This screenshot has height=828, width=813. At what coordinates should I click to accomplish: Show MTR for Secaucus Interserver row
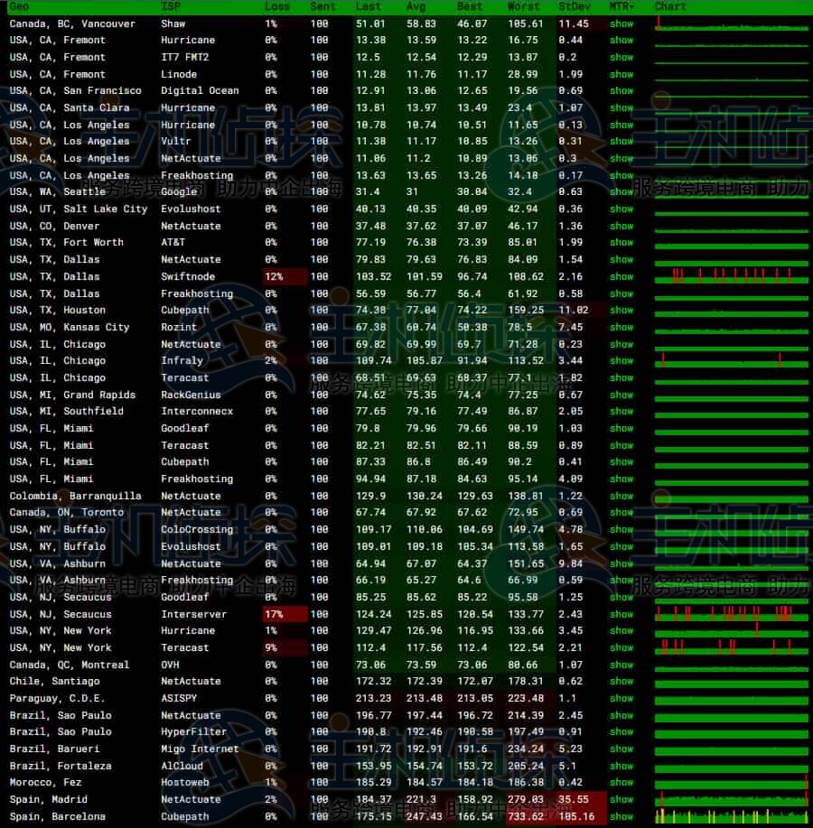coord(621,615)
